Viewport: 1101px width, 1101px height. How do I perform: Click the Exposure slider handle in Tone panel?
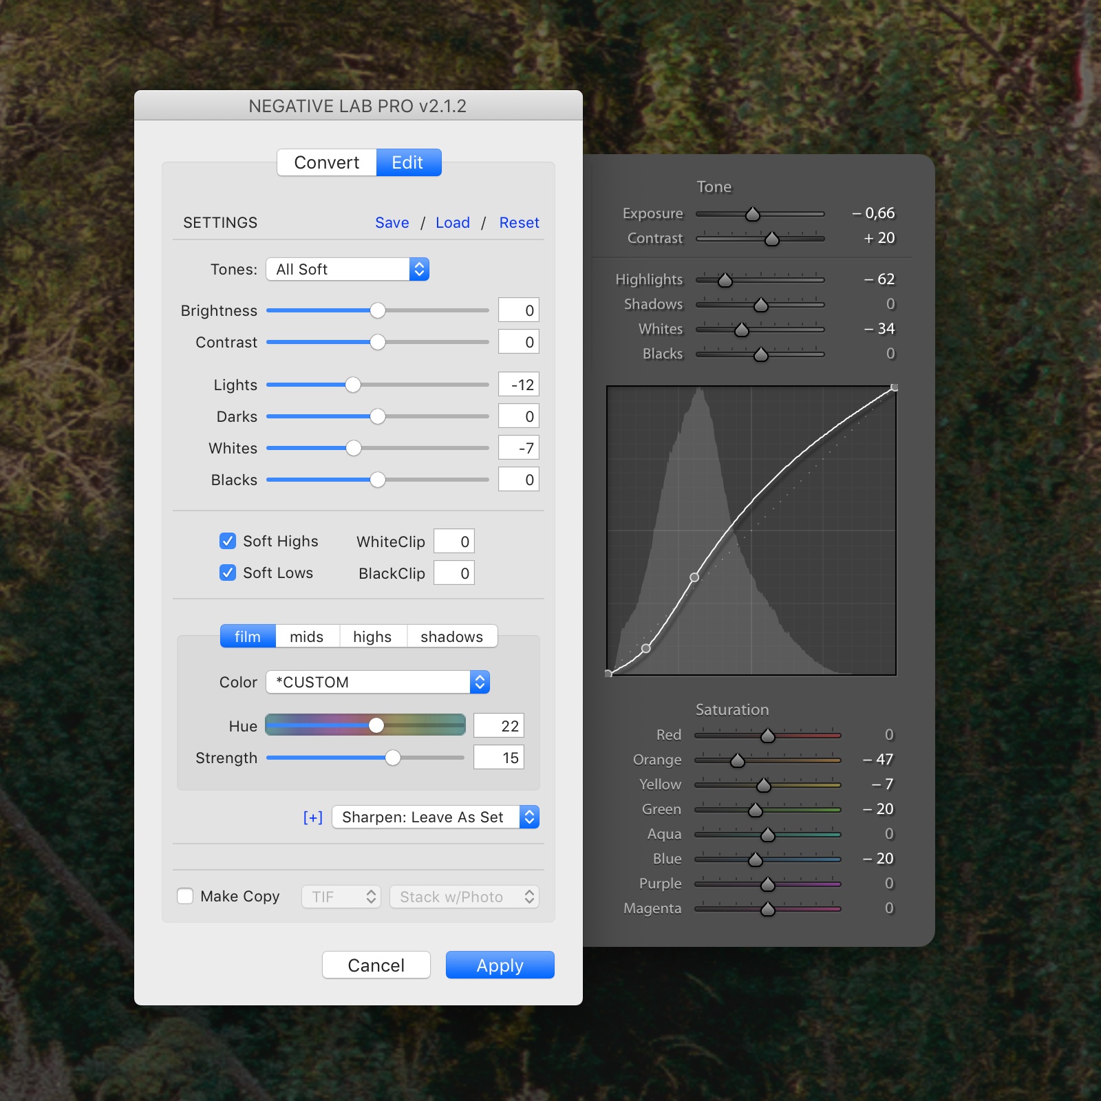[753, 214]
